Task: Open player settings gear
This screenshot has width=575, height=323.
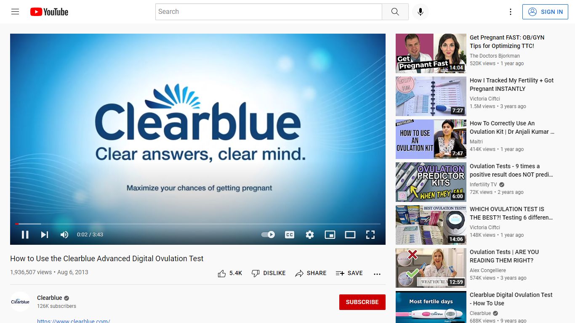Action: [310, 235]
